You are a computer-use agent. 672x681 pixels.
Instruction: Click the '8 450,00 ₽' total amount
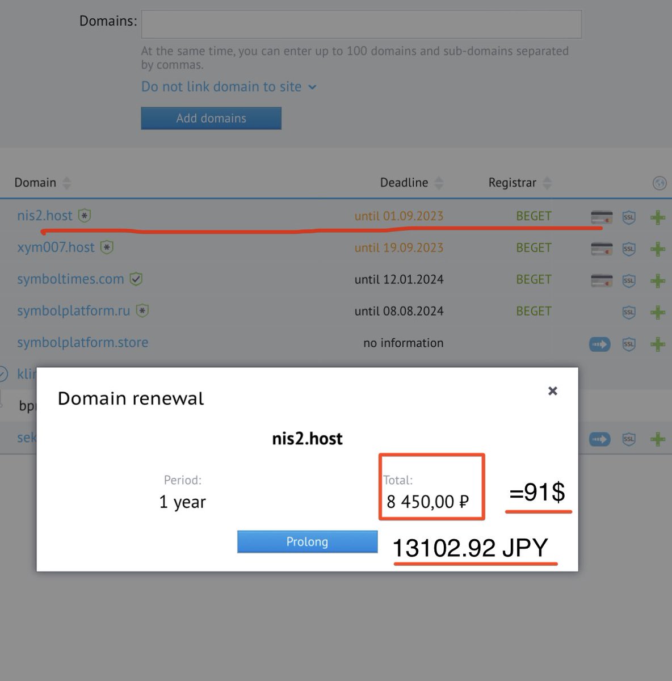[428, 502]
